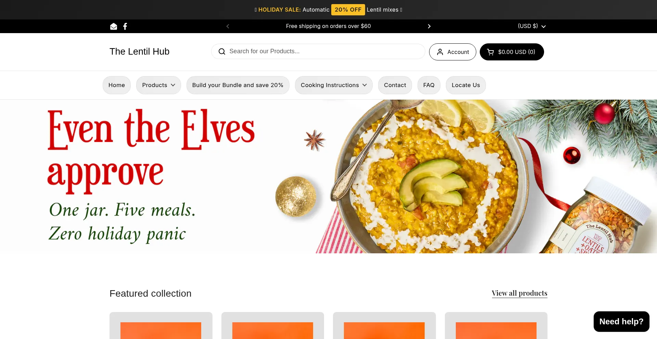
Task: Click the Even the Elves approve banner
Action: [328, 176]
